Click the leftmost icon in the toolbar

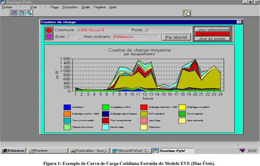[x=14, y=13]
